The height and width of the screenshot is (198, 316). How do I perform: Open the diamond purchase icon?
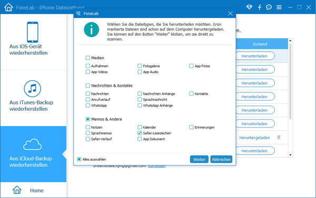249,7
